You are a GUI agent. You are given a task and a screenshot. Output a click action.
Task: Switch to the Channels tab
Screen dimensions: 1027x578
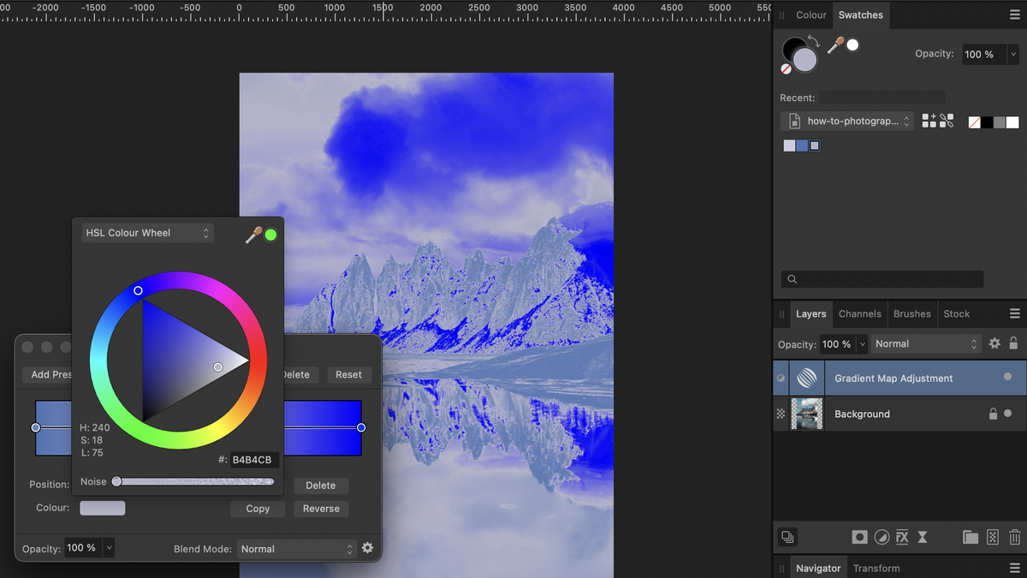coord(859,314)
